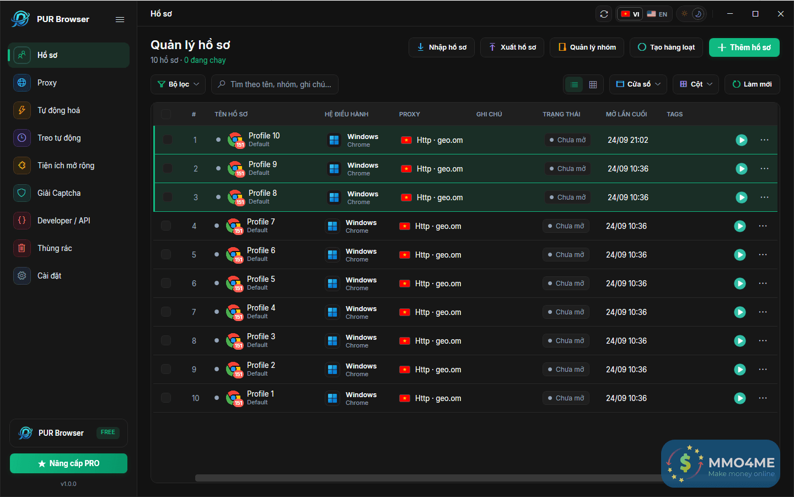Image resolution: width=794 pixels, height=497 pixels.
Task: Click the Thêm hồ sơ button
Action: coord(744,47)
